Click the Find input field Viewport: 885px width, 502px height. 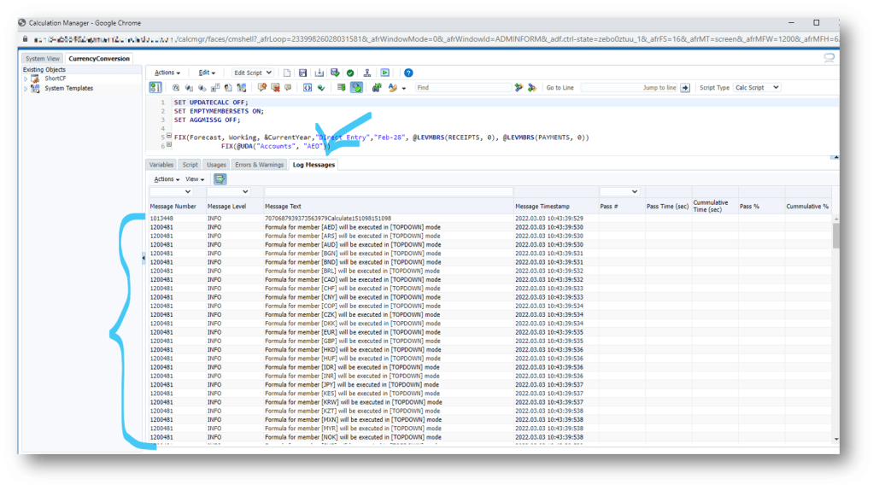[x=463, y=87]
